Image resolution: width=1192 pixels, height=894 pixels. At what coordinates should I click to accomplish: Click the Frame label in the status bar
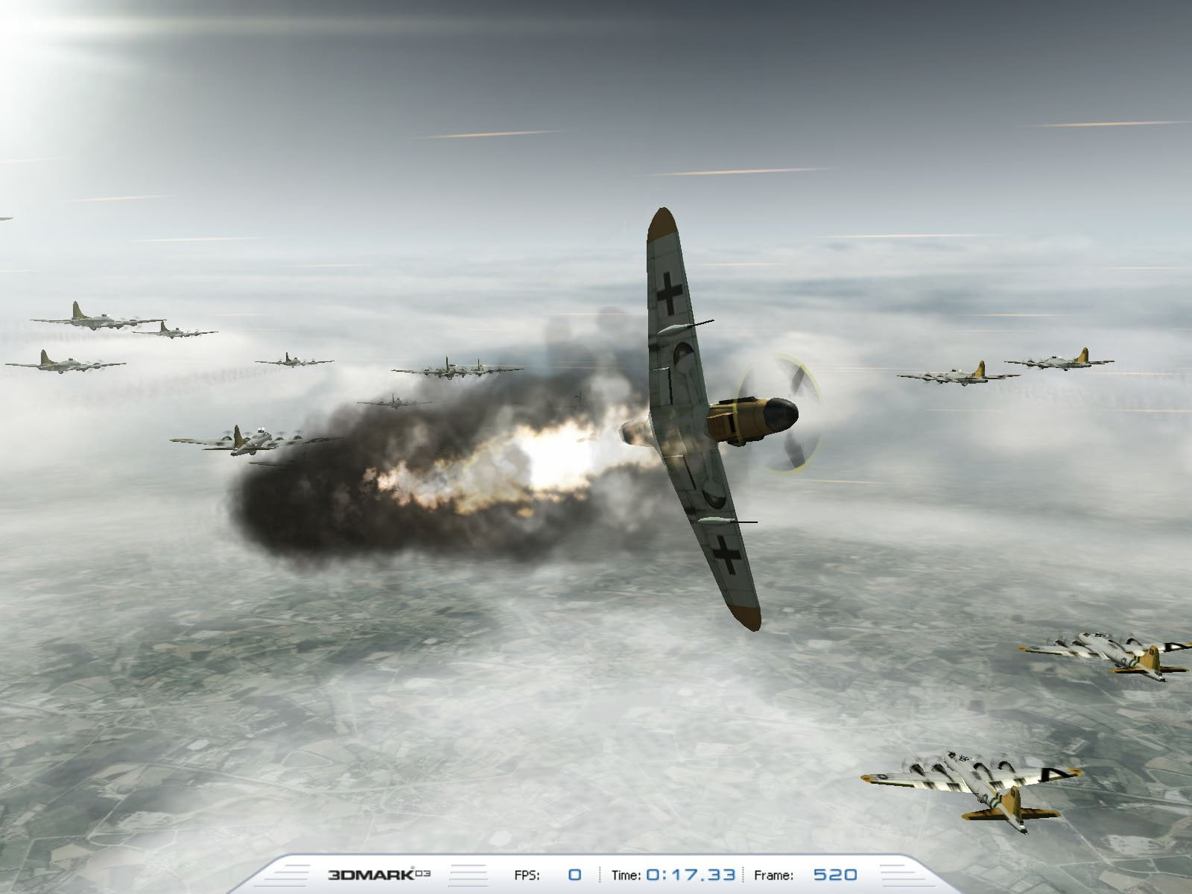773,875
